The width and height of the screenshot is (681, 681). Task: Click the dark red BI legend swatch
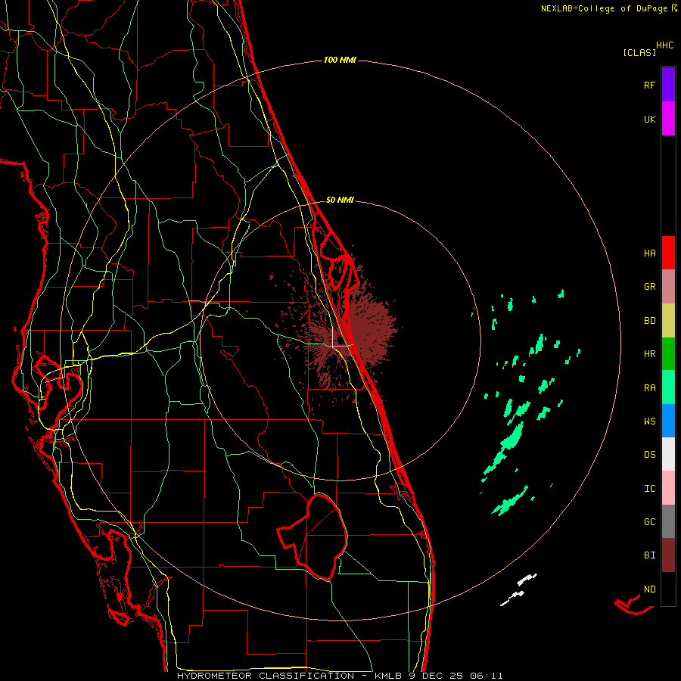tap(668, 555)
